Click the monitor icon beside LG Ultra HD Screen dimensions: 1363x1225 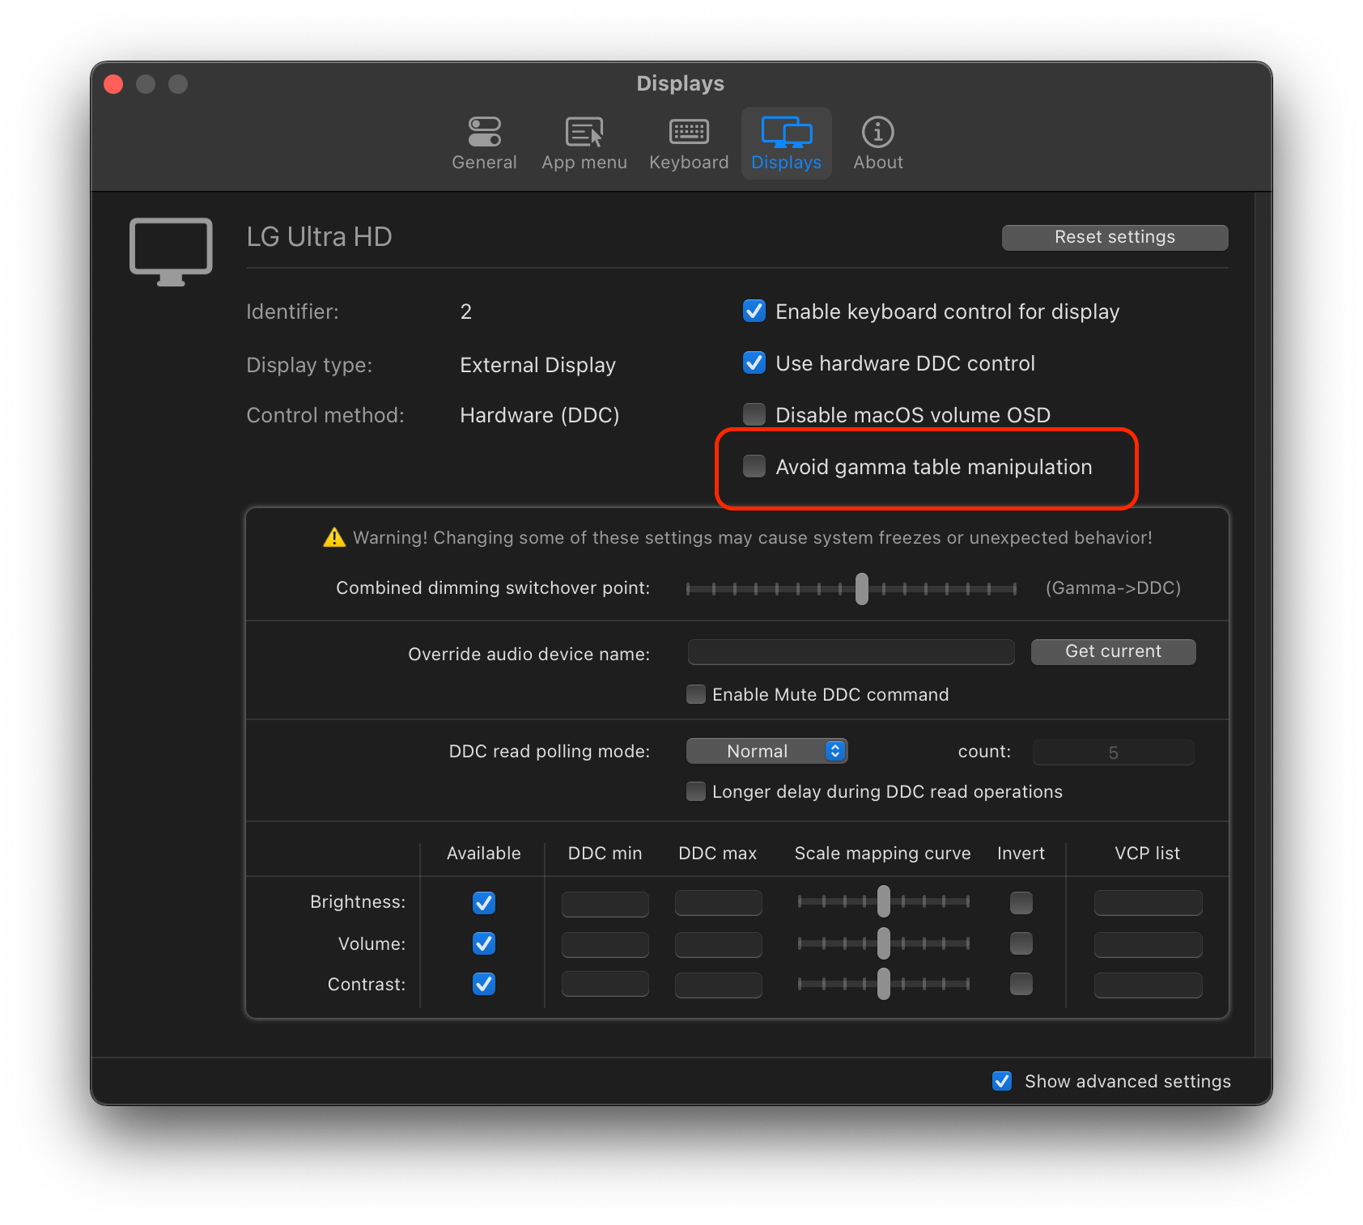(170, 251)
